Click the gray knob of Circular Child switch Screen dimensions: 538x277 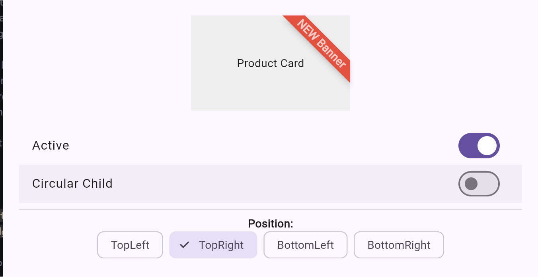471,184
